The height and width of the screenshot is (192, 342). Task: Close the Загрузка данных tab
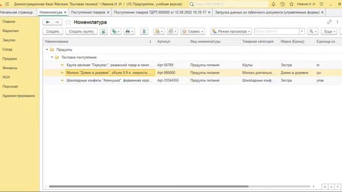pos(322,12)
